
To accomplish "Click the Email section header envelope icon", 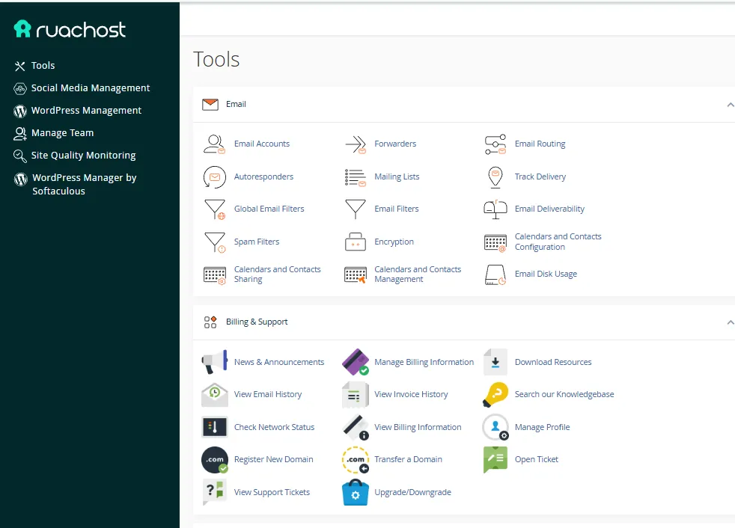I will coord(210,105).
